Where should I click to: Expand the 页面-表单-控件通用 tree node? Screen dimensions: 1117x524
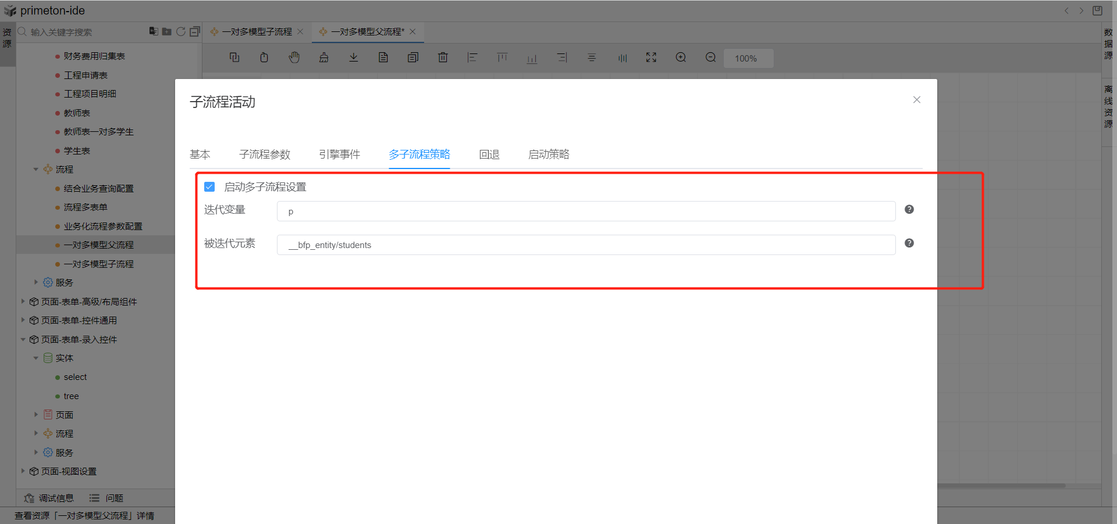pyautogui.click(x=23, y=320)
